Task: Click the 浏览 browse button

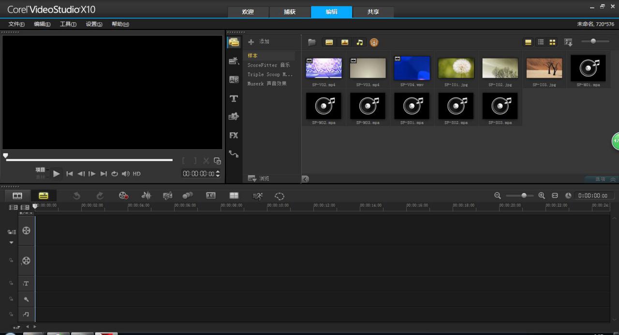Action: click(x=259, y=179)
